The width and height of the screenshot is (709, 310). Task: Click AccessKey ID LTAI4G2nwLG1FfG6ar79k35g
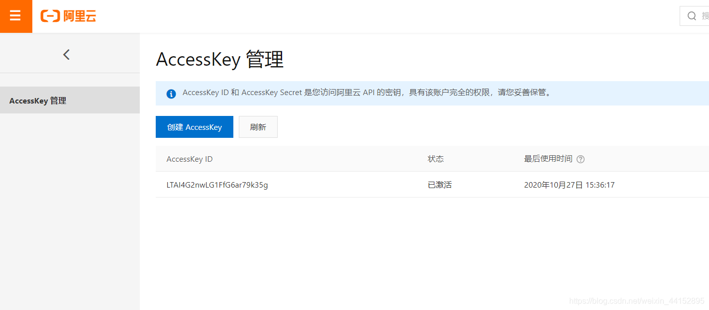point(217,185)
